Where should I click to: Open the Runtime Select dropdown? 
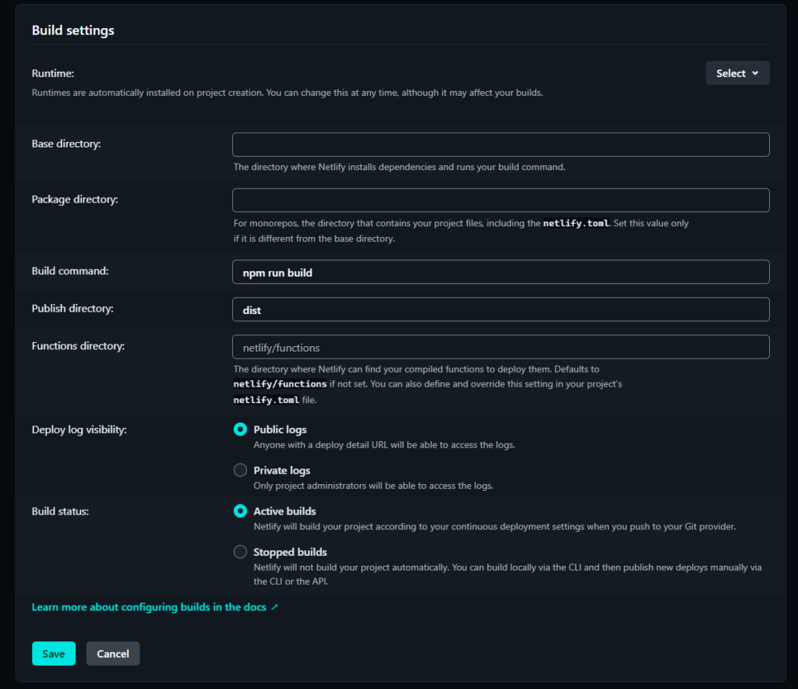(x=736, y=72)
